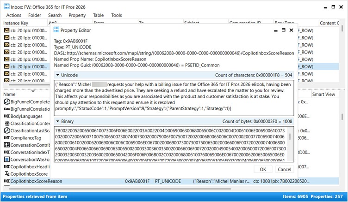Click the BigFunnelComplete property clock icon

click(7, 101)
